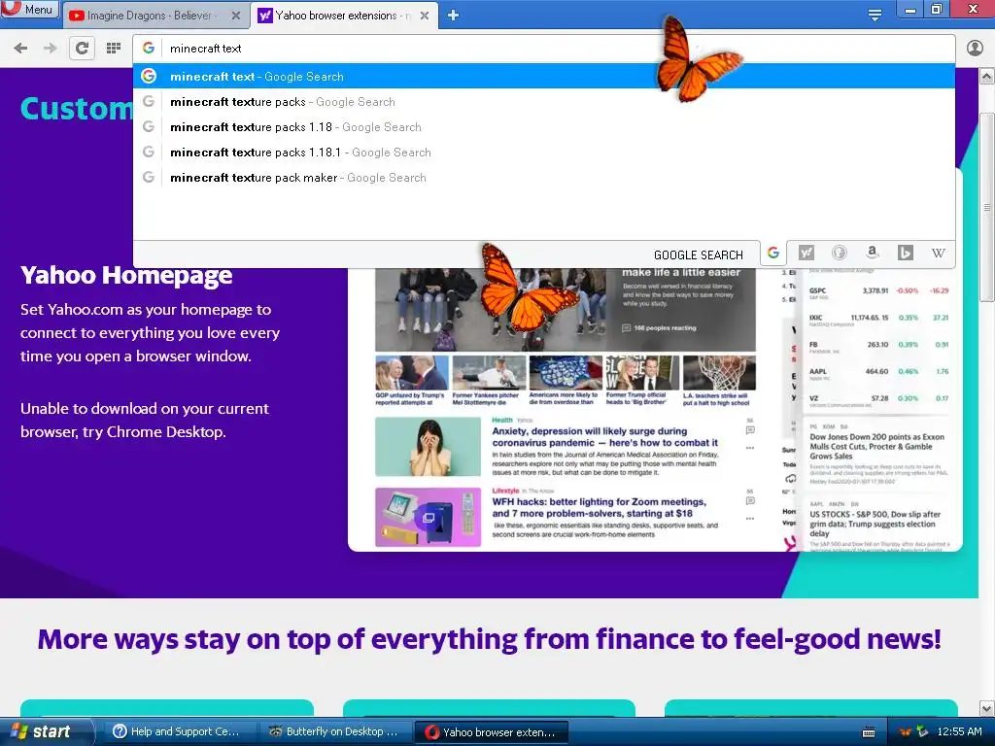Close the Yahoo browser extensions tab
The height and width of the screenshot is (746, 995).
click(x=425, y=16)
